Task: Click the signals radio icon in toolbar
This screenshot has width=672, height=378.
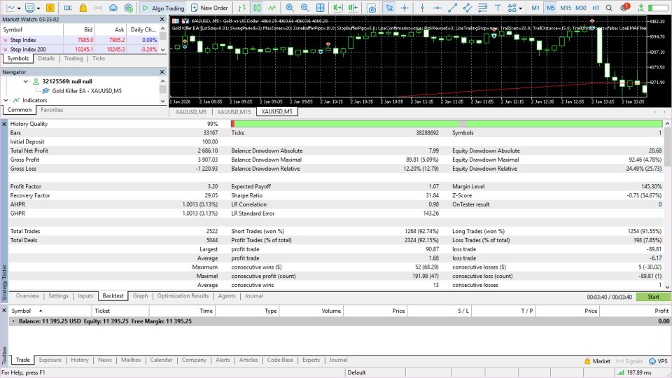Action: click(98, 8)
